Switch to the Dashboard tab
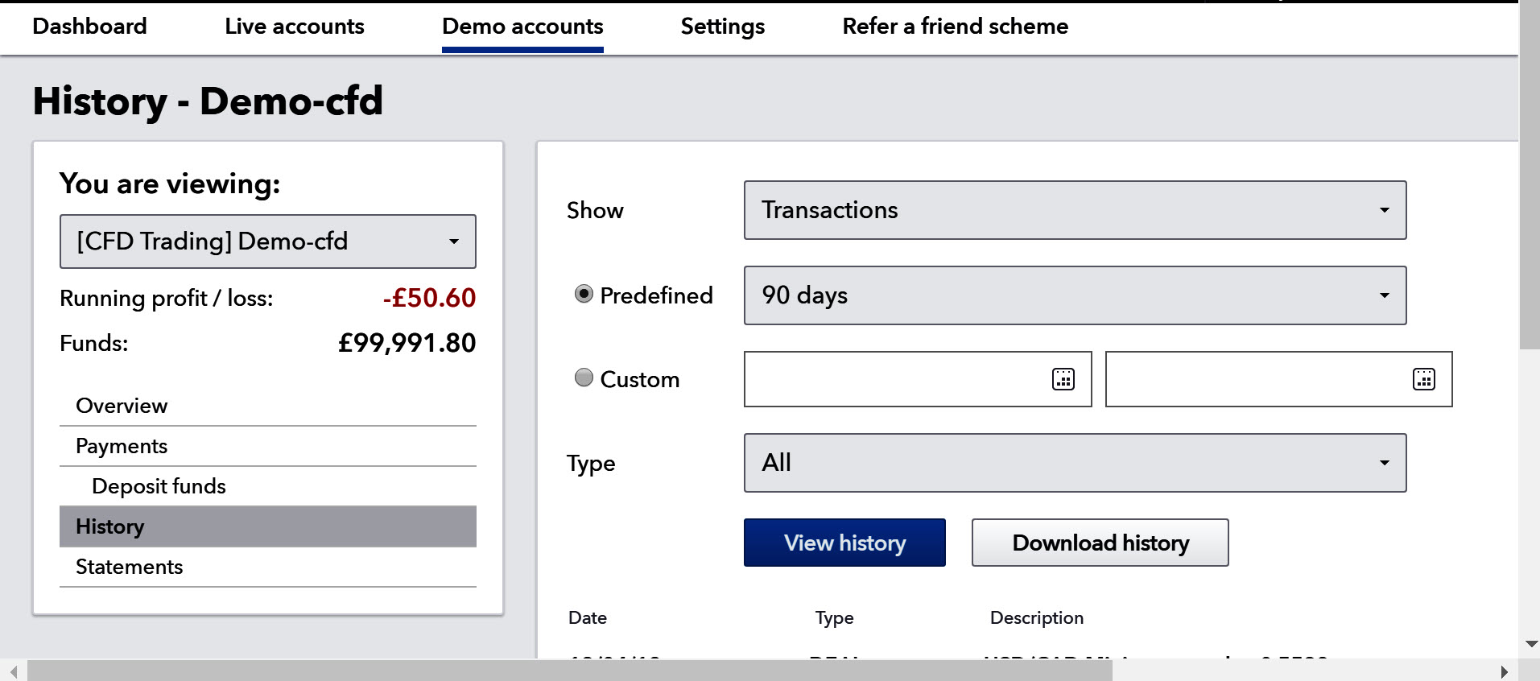 click(x=89, y=27)
